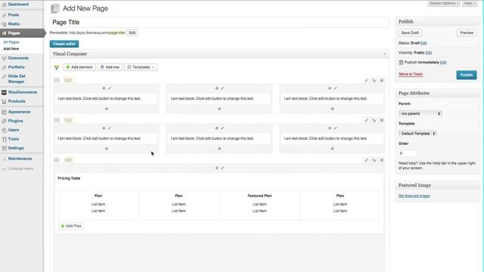Append element below first row's right column
Viewport: 484px width, 272px height.
333,109
